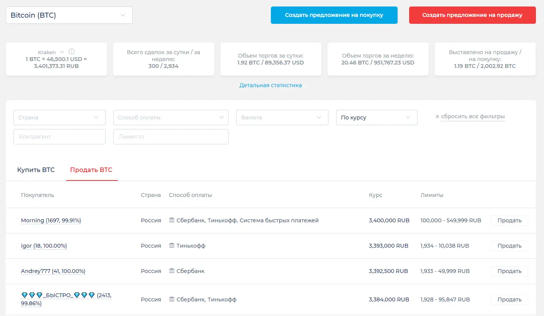Screen dimensions: 544x316
Task: Click the 3,393,000 RUB rate
Action: [388, 246]
